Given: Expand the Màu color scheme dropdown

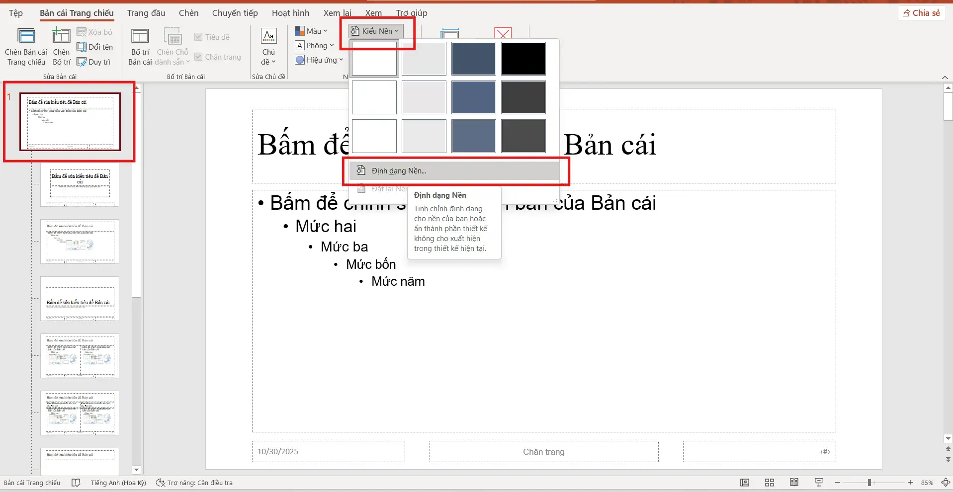Looking at the screenshot, I should (x=312, y=30).
